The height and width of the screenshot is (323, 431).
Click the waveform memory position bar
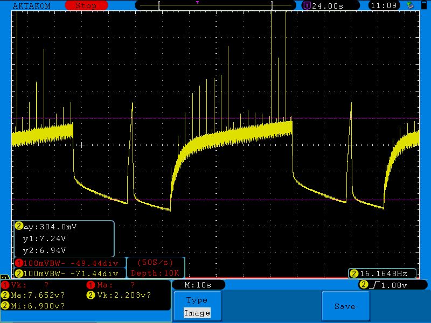217,5
